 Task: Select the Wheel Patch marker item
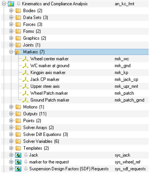49,93
